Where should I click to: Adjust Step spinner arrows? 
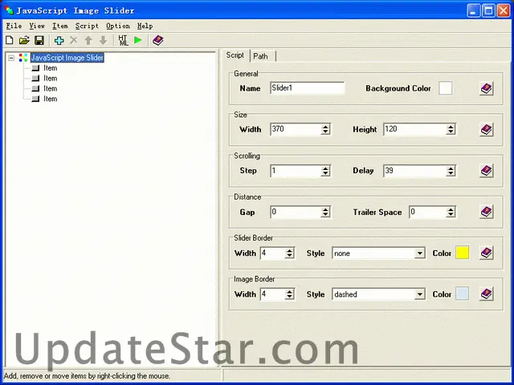(325, 171)
